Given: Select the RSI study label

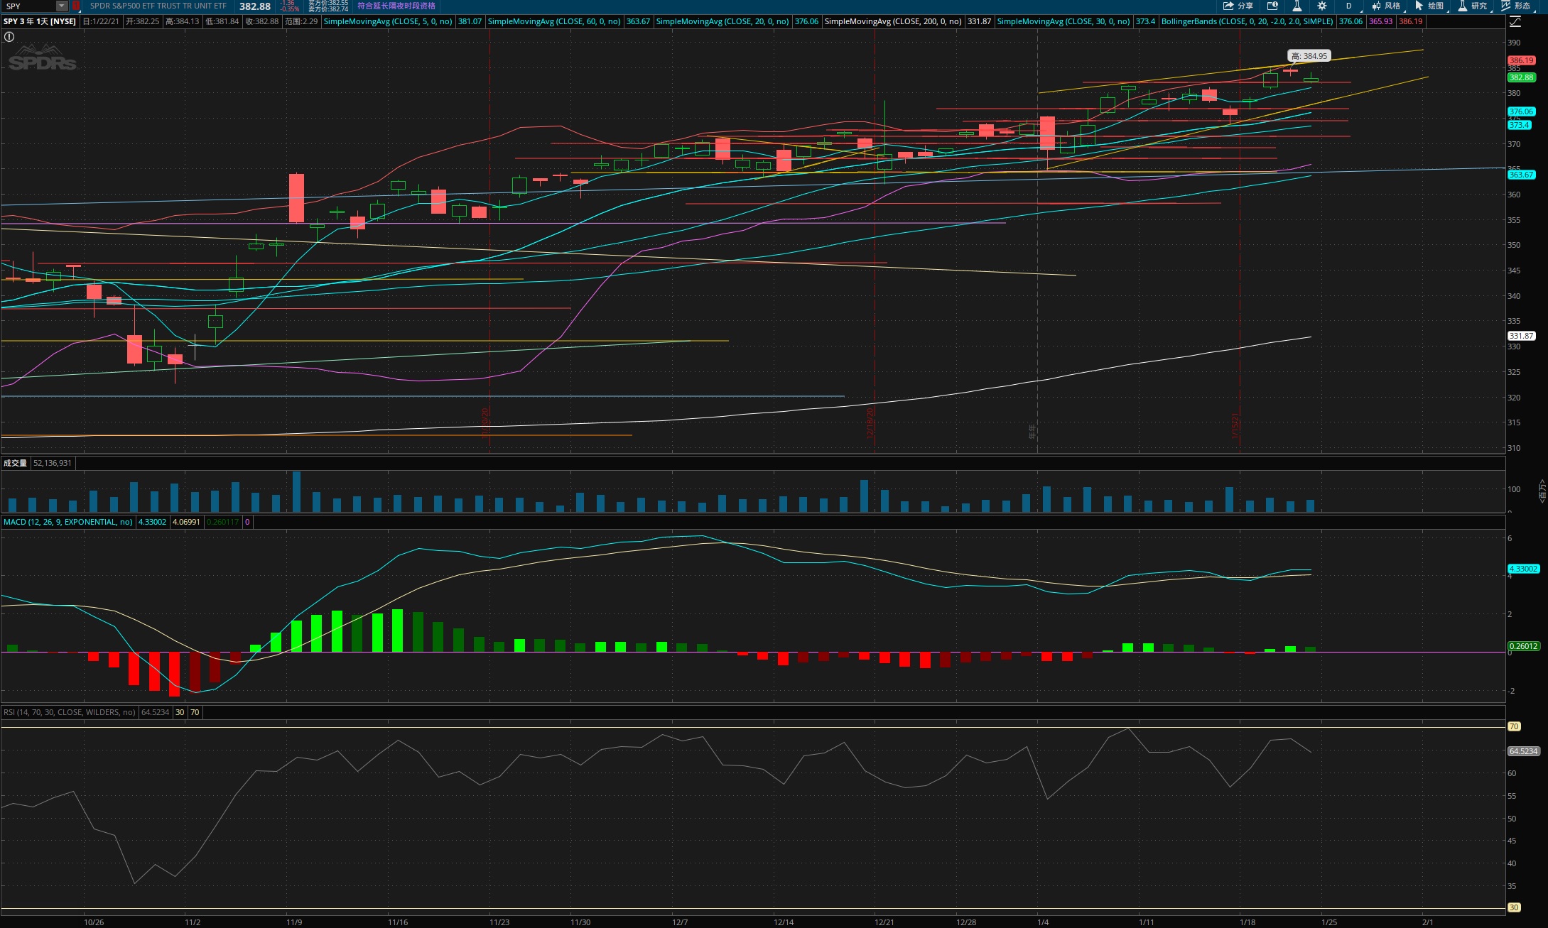Looking at the screenshot, I should [x=69, y=712].
